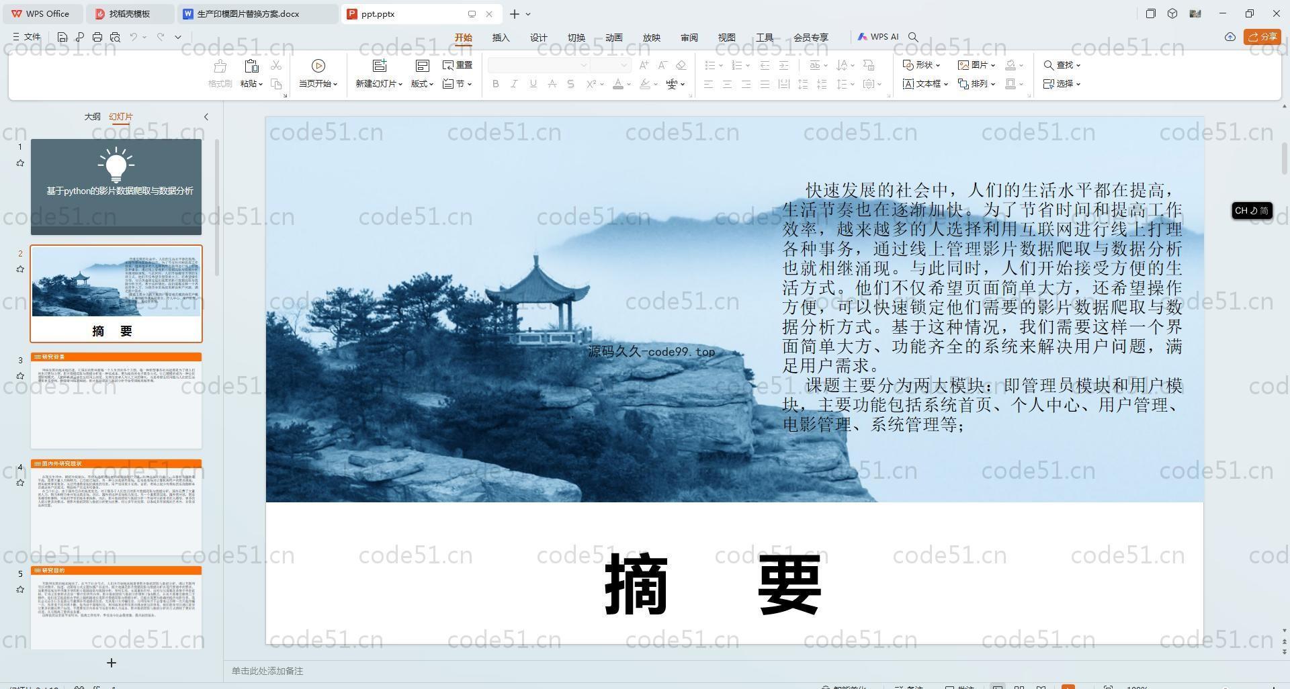Screen dimensions: 1290x689
Task: Toggle Underline formatting
Action: [533, 84]
